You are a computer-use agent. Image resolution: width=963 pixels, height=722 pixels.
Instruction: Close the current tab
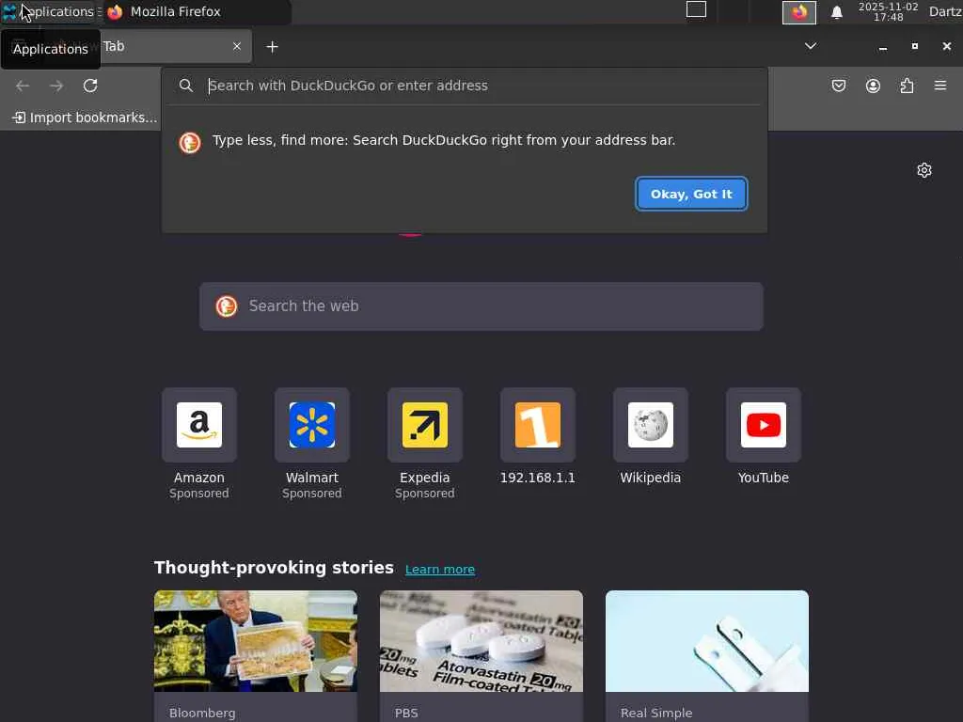[x=237, y=46]
